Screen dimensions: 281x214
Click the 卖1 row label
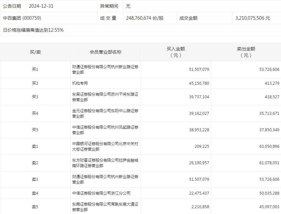tap(35, 146)
